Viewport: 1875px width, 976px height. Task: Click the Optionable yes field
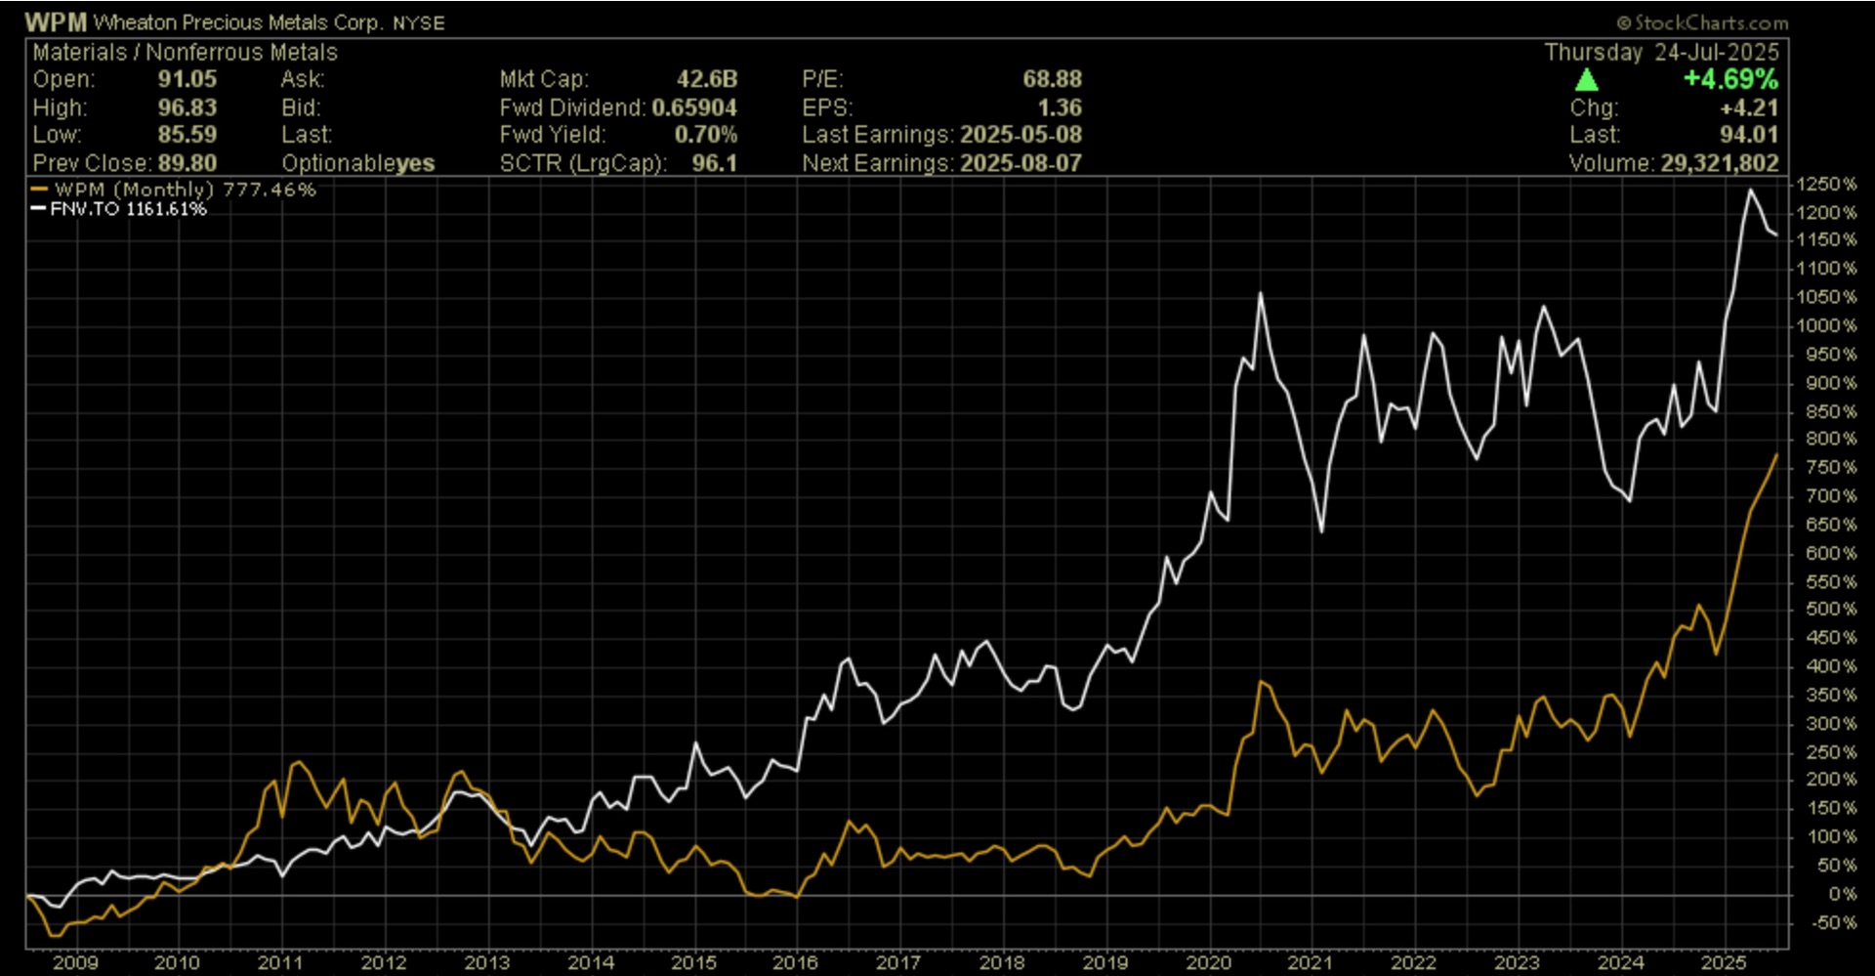point(358,163)
